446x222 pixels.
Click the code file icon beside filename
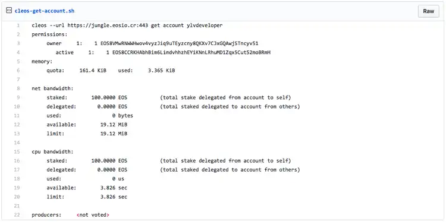pyautogui.click(x=9, y=11)
